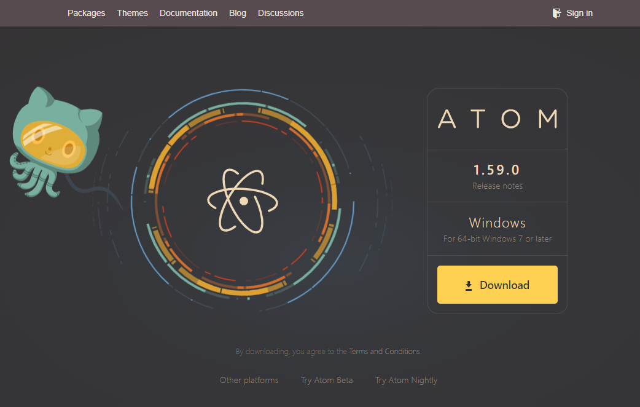This screenshot has height=407, width=640.
Task: Open the Terms and Conditions link
Action: tap(384, 352)
